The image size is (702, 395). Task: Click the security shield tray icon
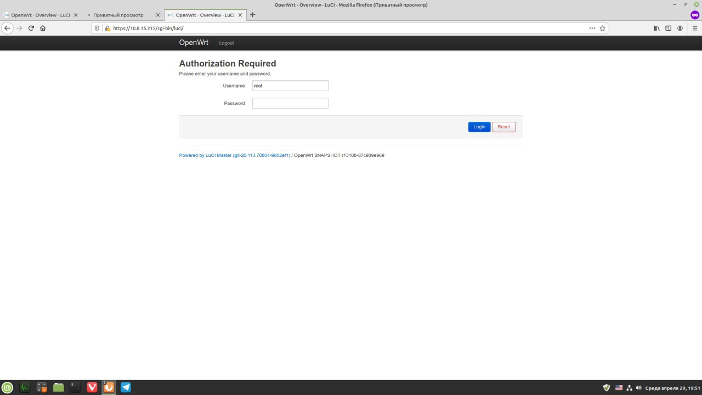(607, 387)
